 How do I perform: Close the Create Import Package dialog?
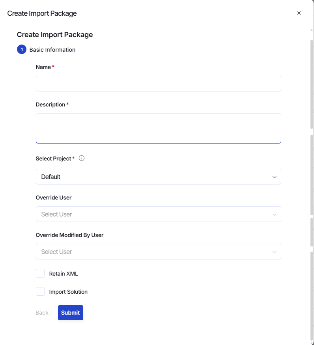pos(299,13)
